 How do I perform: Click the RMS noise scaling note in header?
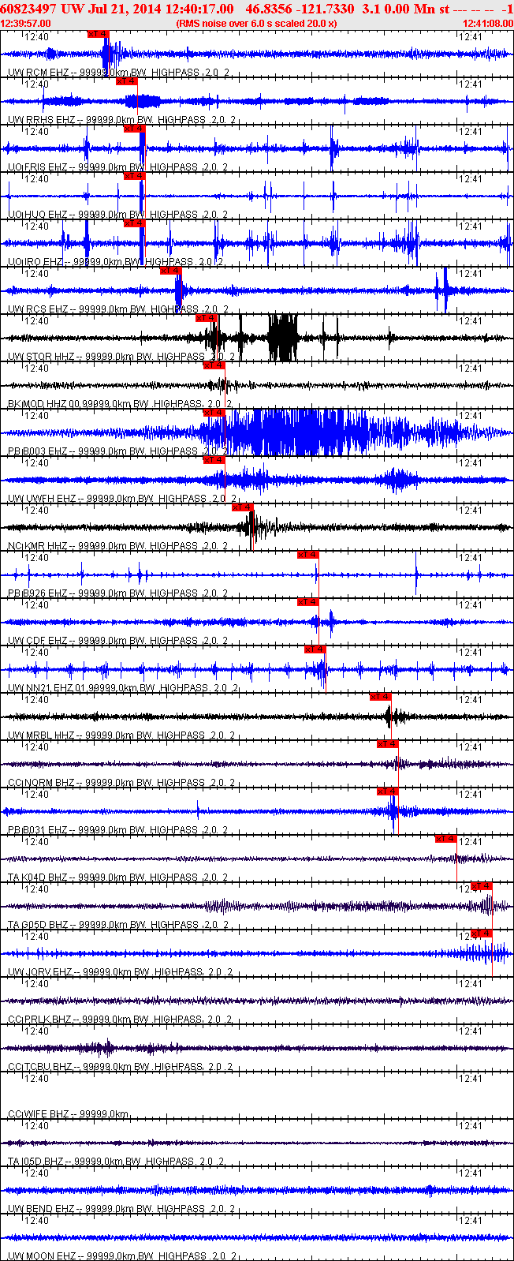pyautogui.click(x=257, y=23)
